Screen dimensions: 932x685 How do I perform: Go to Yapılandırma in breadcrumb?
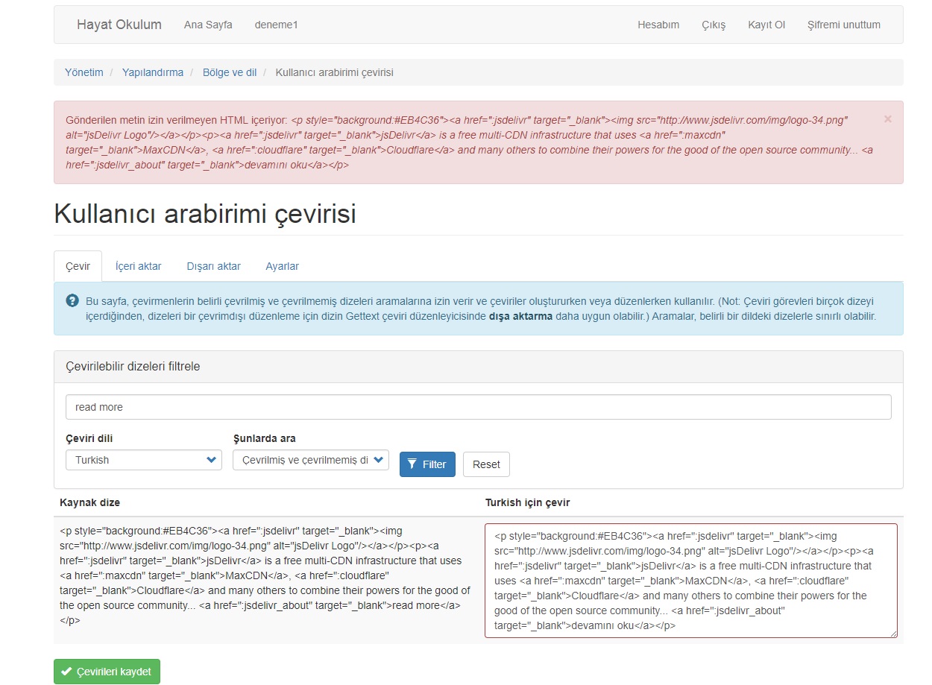pos(153,72)
